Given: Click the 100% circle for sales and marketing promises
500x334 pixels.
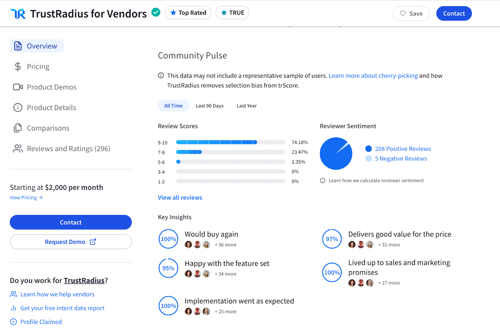Looking at the screenshot, I should pyautogui.click(x=332, y=273).
